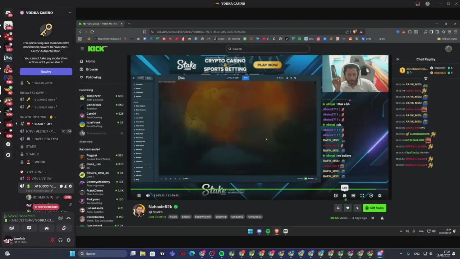Enable picture-in-picture mini player
This screenshot has width=460, height=259.
336,196
